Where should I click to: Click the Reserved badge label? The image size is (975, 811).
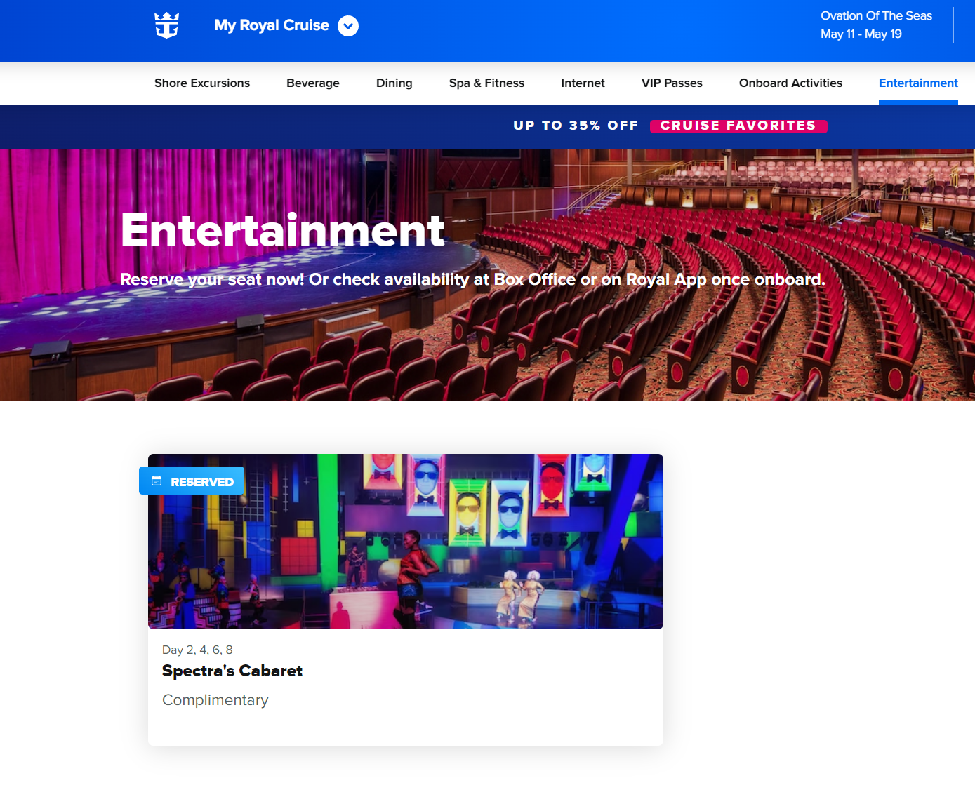click(x=202, y=482)
